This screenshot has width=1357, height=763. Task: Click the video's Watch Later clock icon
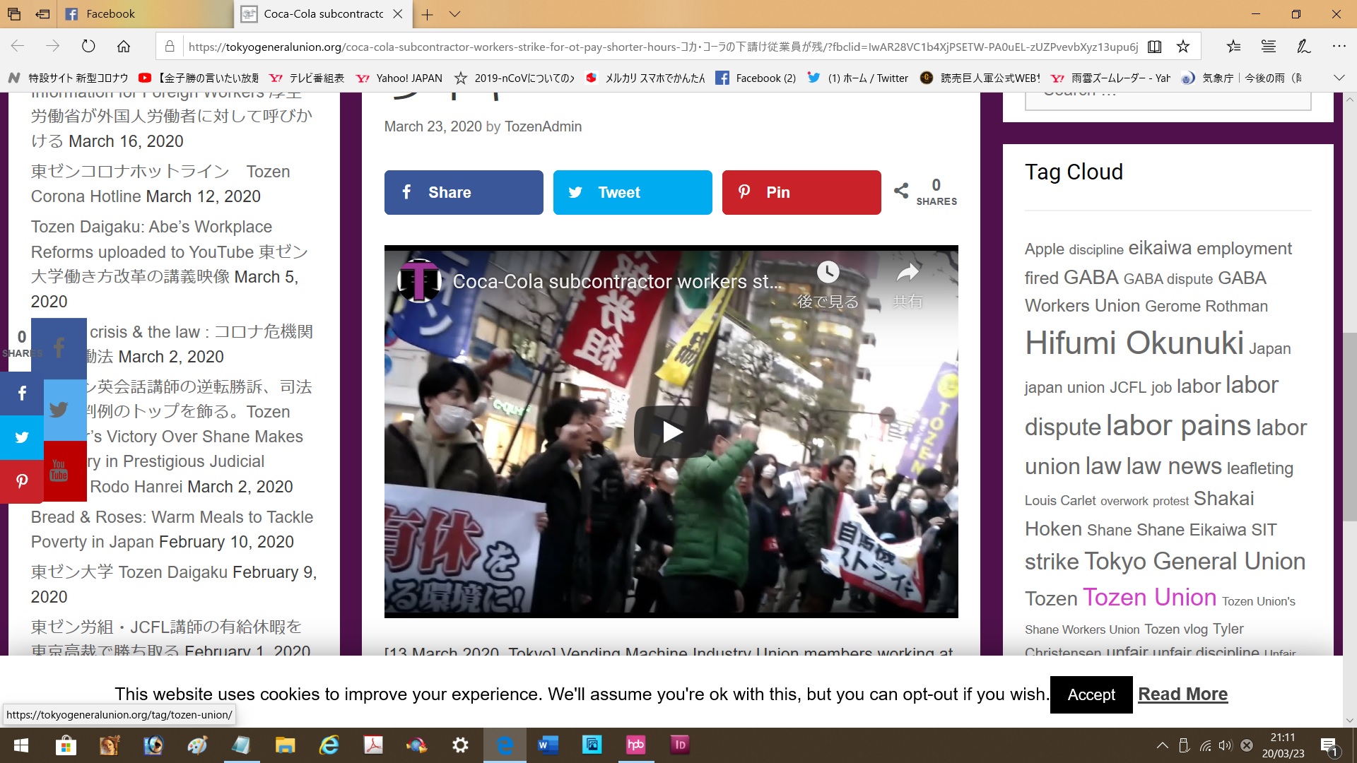828,273
